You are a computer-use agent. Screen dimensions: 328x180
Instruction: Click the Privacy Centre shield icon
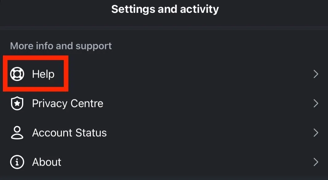(17, 104)
